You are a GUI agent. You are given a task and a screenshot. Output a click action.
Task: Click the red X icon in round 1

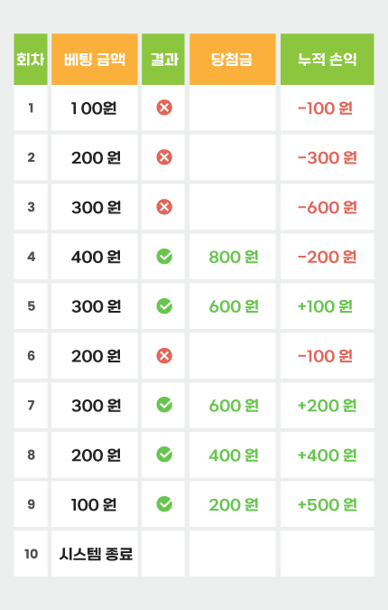[164, 108]
